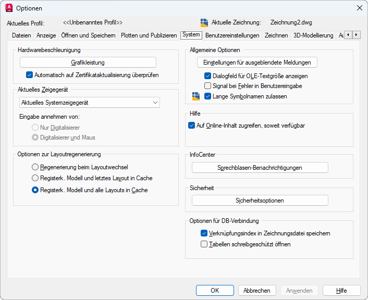Uncheck Auf Online-Inhalt zugreifen checkbox
368x300 pixels.
[x=191, y=126]
